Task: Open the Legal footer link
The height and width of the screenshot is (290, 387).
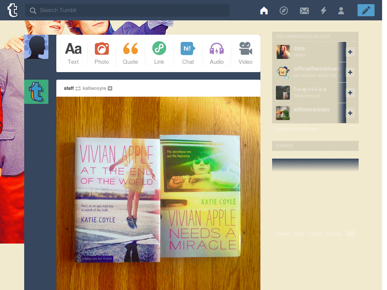Action: (315, 233)
